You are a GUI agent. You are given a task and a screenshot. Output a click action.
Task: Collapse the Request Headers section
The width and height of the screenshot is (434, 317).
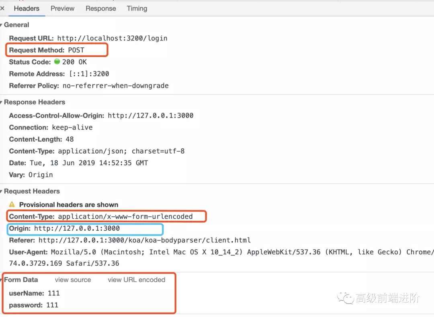coord(1,191)
